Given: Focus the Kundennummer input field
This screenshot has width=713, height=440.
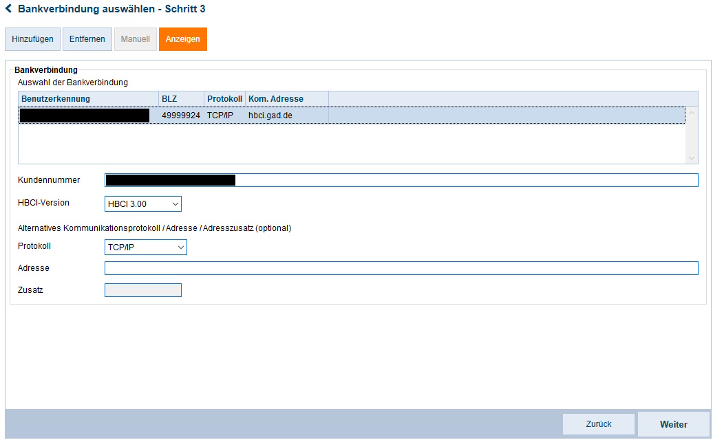Looking at the screenshot, I should tap(401, 180).
